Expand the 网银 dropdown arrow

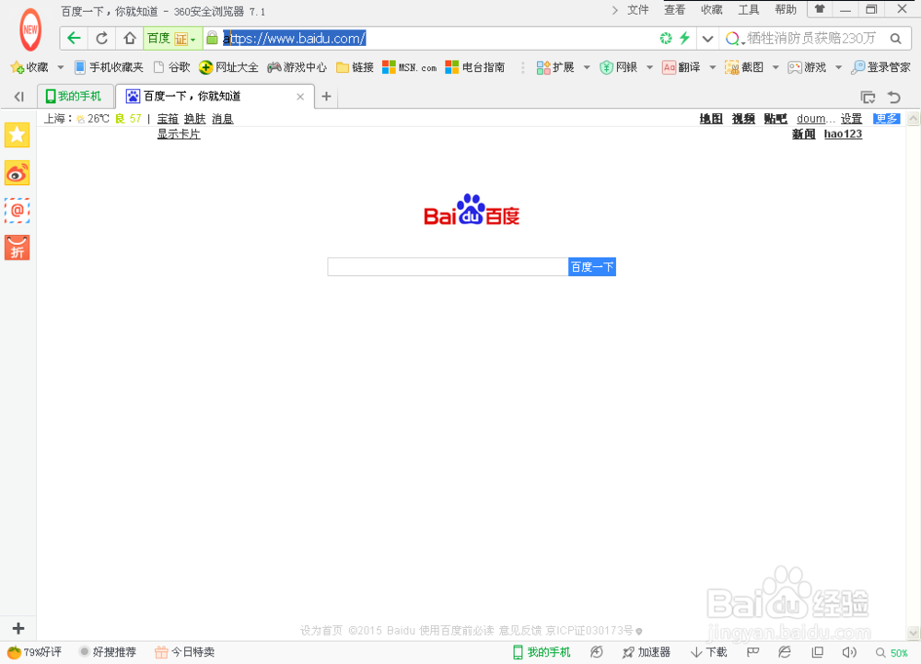[649, 67]
